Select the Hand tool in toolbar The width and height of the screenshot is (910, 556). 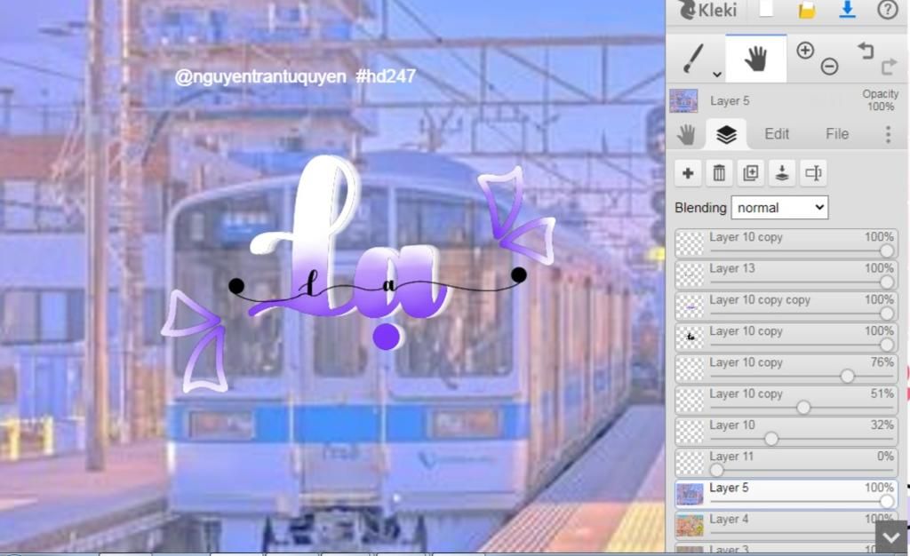[755, 59]
